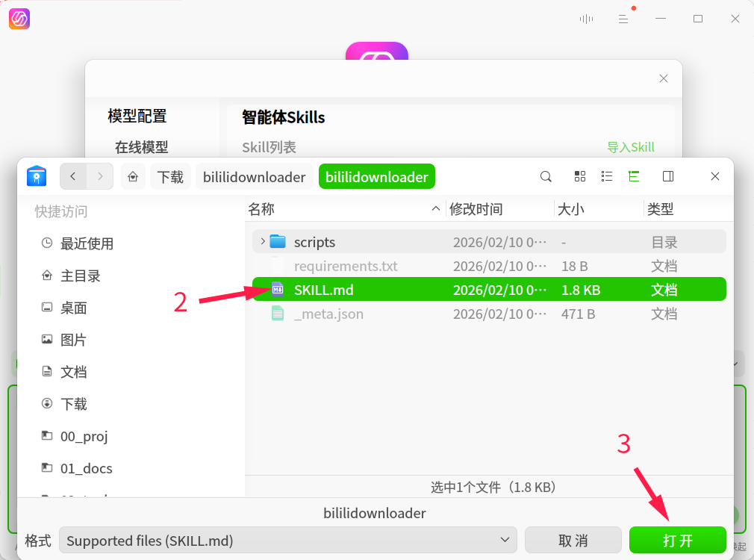The width and height of the screenshot is (754, 560).
Task: Click the search icon in file dialog
Action: pos(546,176)
